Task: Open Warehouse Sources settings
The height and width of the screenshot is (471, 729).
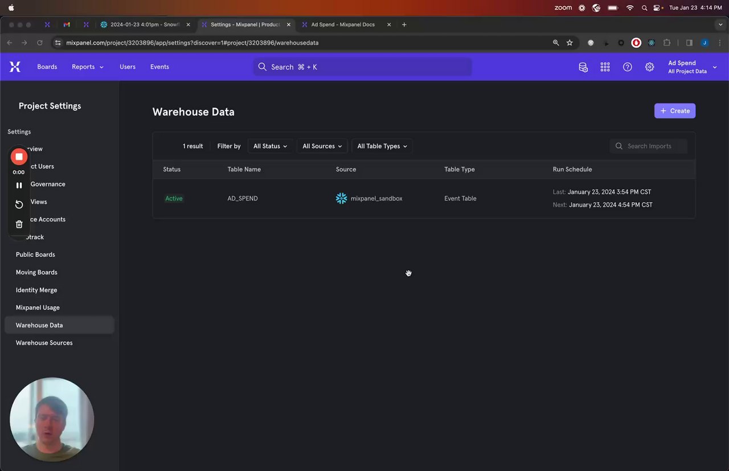Action: [x=44, y=343]
